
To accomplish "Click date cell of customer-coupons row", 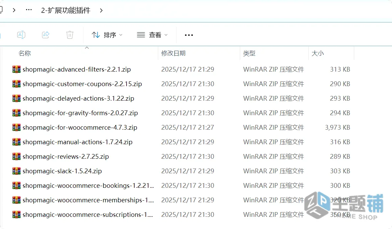I will coord(188,84).
